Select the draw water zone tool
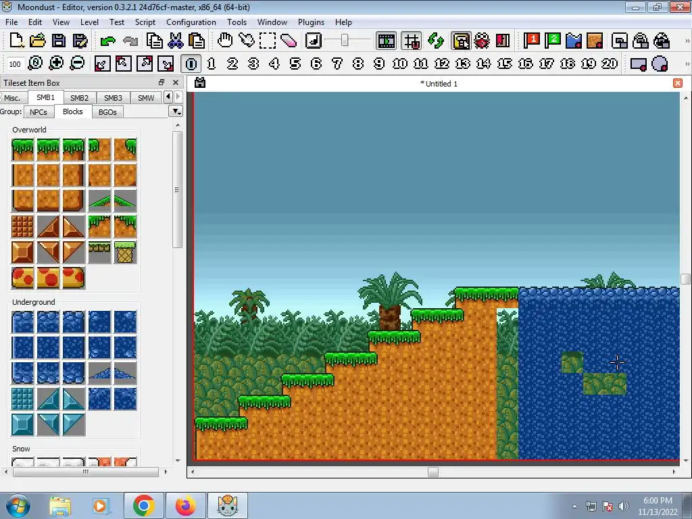692x519 pixels. [x=574, y=41]
